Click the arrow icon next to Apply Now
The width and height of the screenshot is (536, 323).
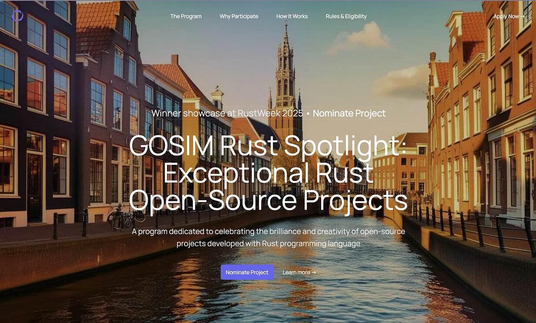point(523,16)
